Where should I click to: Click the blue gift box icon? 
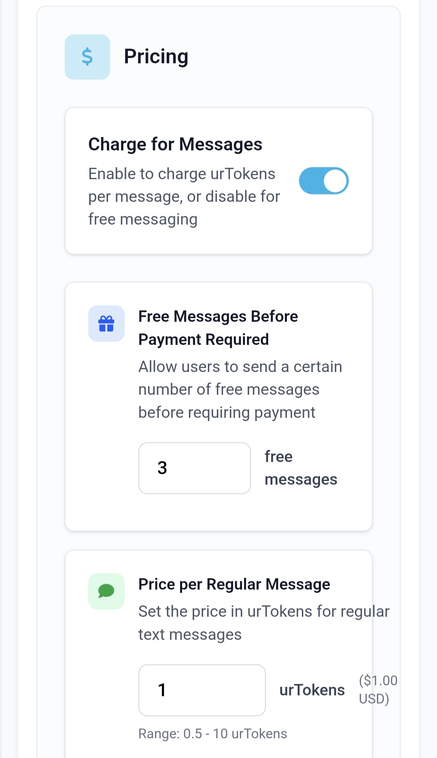pyautogui.click(x=106, y=323)
